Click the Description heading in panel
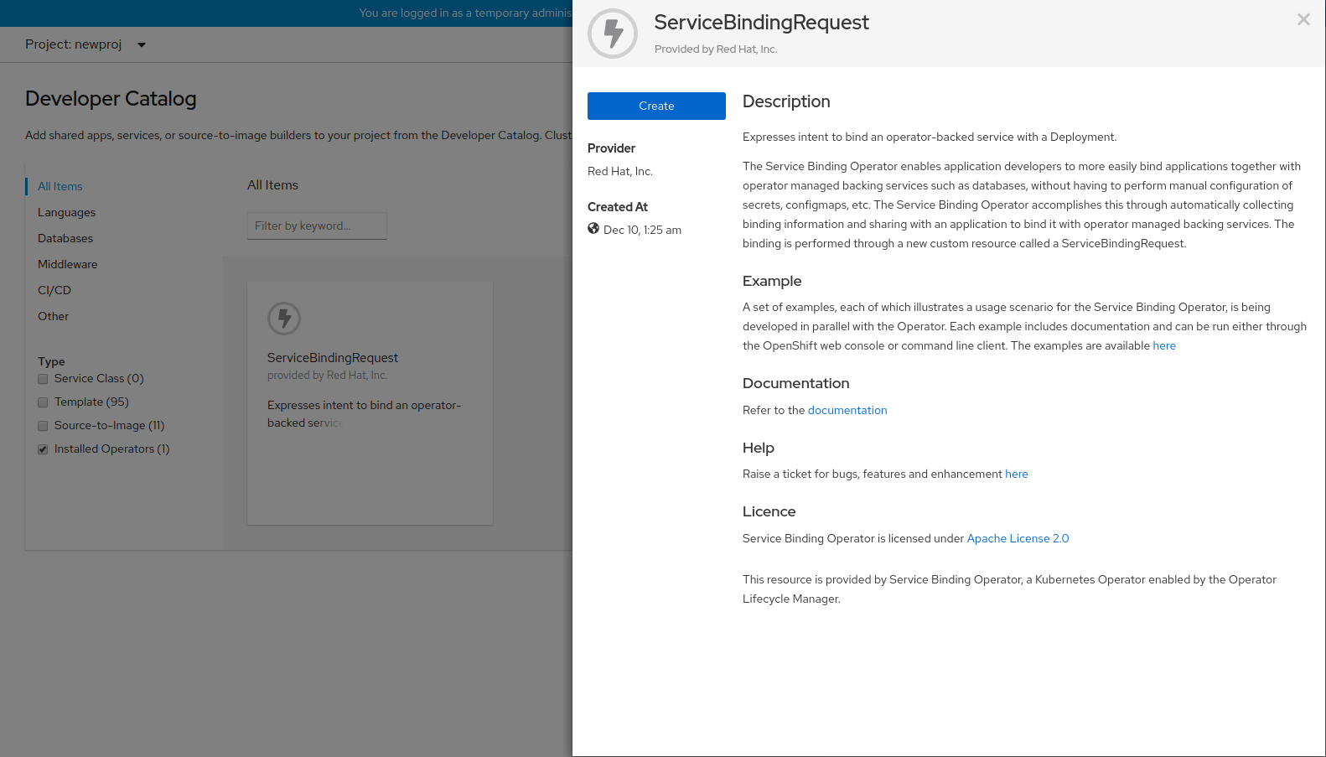Screen dimensions: 1326x757 [786, 101]
